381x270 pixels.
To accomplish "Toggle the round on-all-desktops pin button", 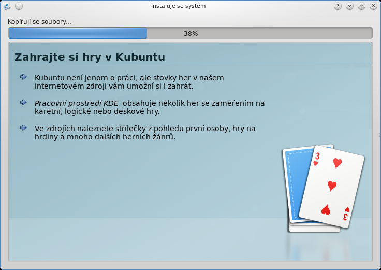I will [19, 6].
